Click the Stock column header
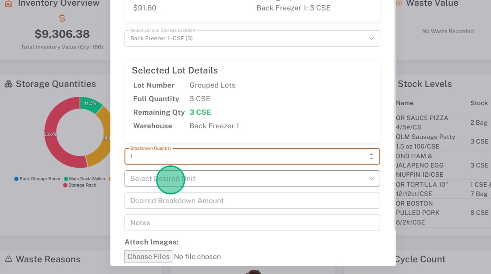Viewport: 491px width, 274px height. click(x=479, y=103)
